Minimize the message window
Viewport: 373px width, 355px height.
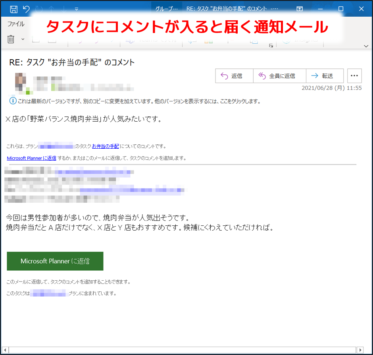point(321,9)
